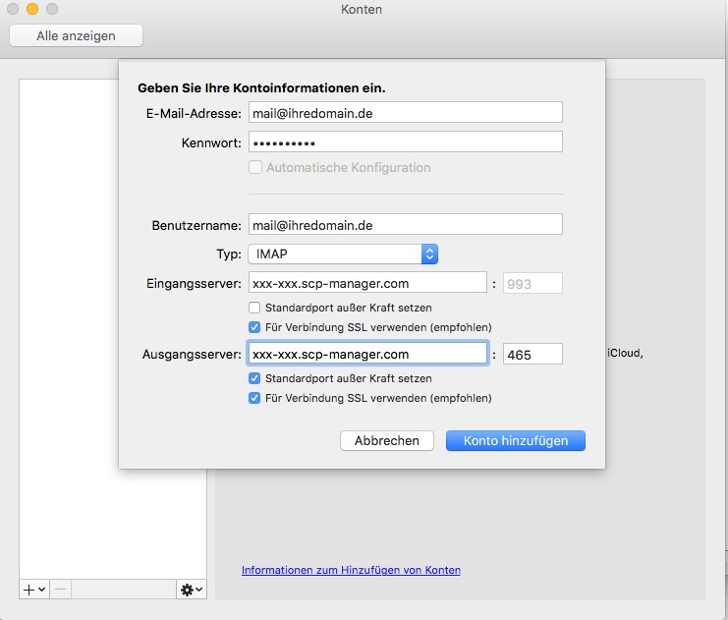Click the yellow minimize window button
The image size is (728, 620).
coord(32,10)
